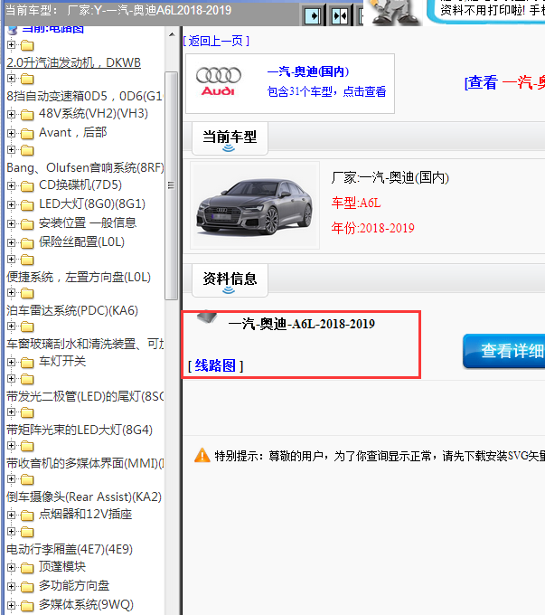Screen dimensions: 545x615
Task: Click the blue 查看详细 button
Action: 503,351
